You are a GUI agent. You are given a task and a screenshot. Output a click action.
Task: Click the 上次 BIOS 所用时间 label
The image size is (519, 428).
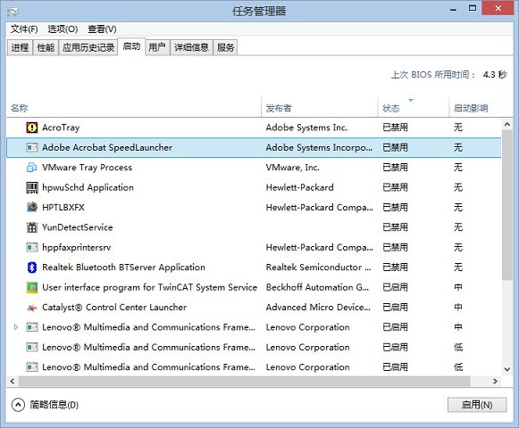click(433, 75)
